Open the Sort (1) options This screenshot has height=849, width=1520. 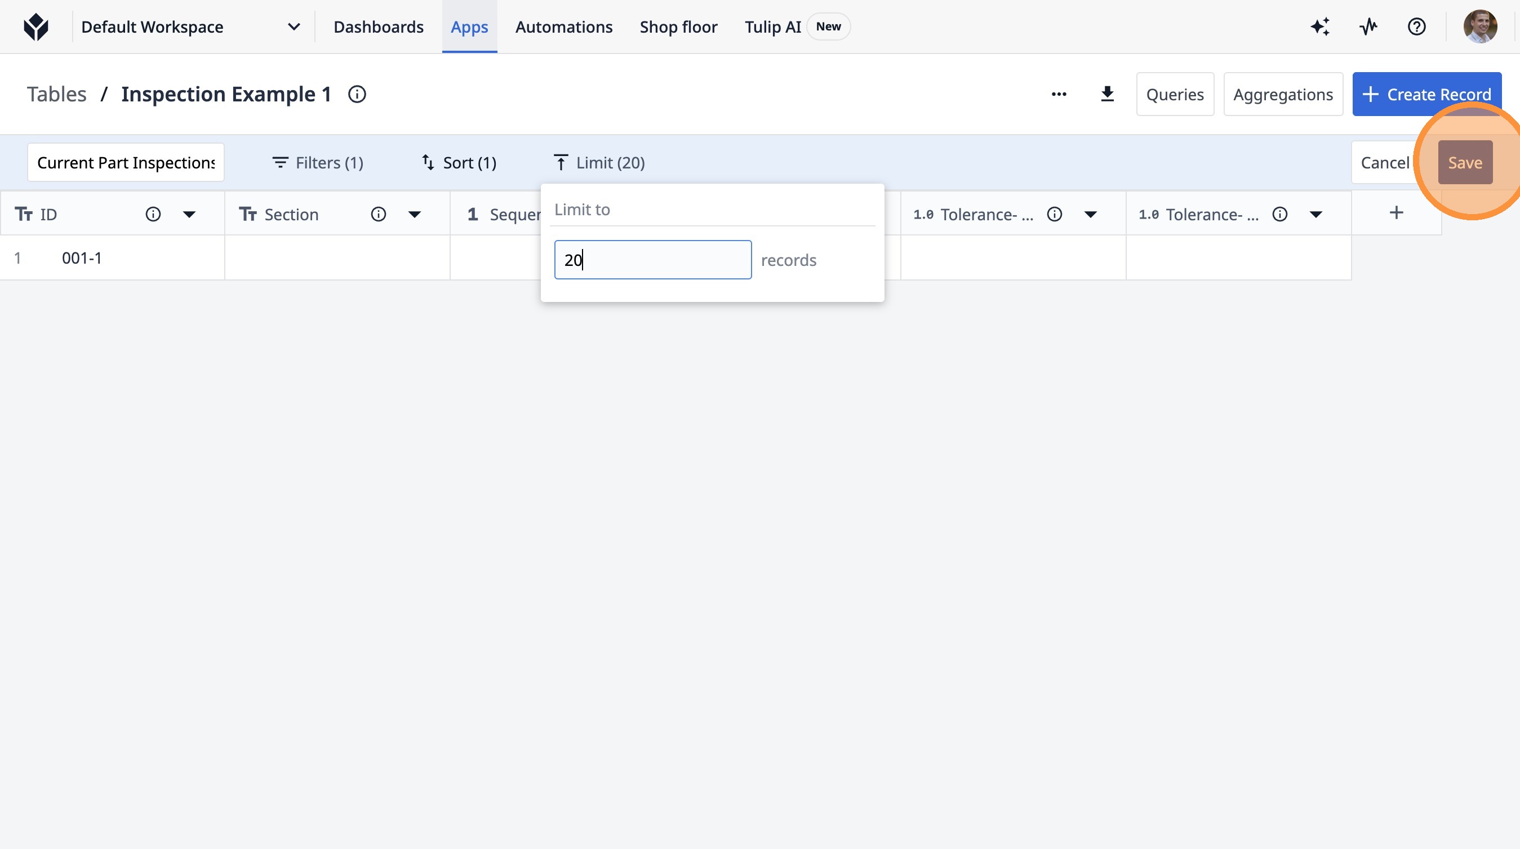459,162
